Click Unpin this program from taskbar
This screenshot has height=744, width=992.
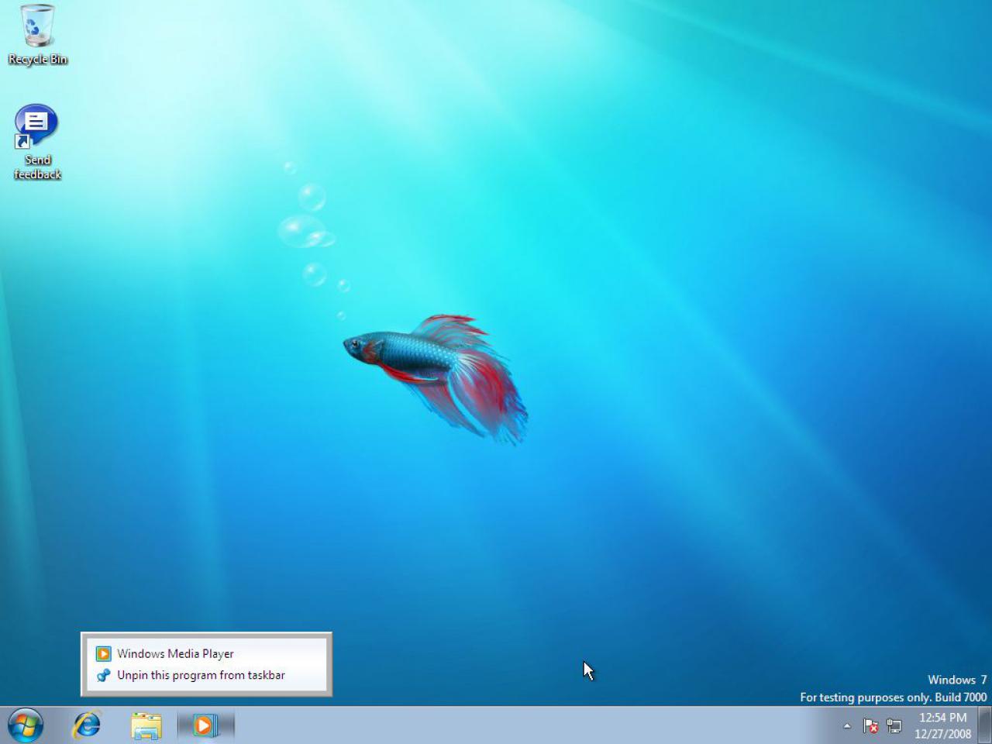206,675
